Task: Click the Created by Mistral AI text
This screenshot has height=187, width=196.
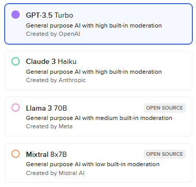Action: pos(55,173)
